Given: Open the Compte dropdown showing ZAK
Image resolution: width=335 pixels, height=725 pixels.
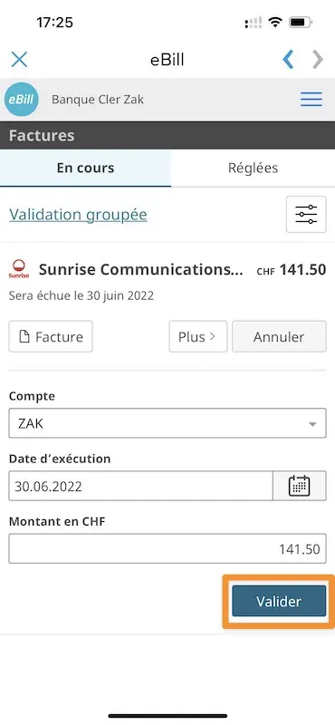Looking at the screenshot, I should point(167,423).
